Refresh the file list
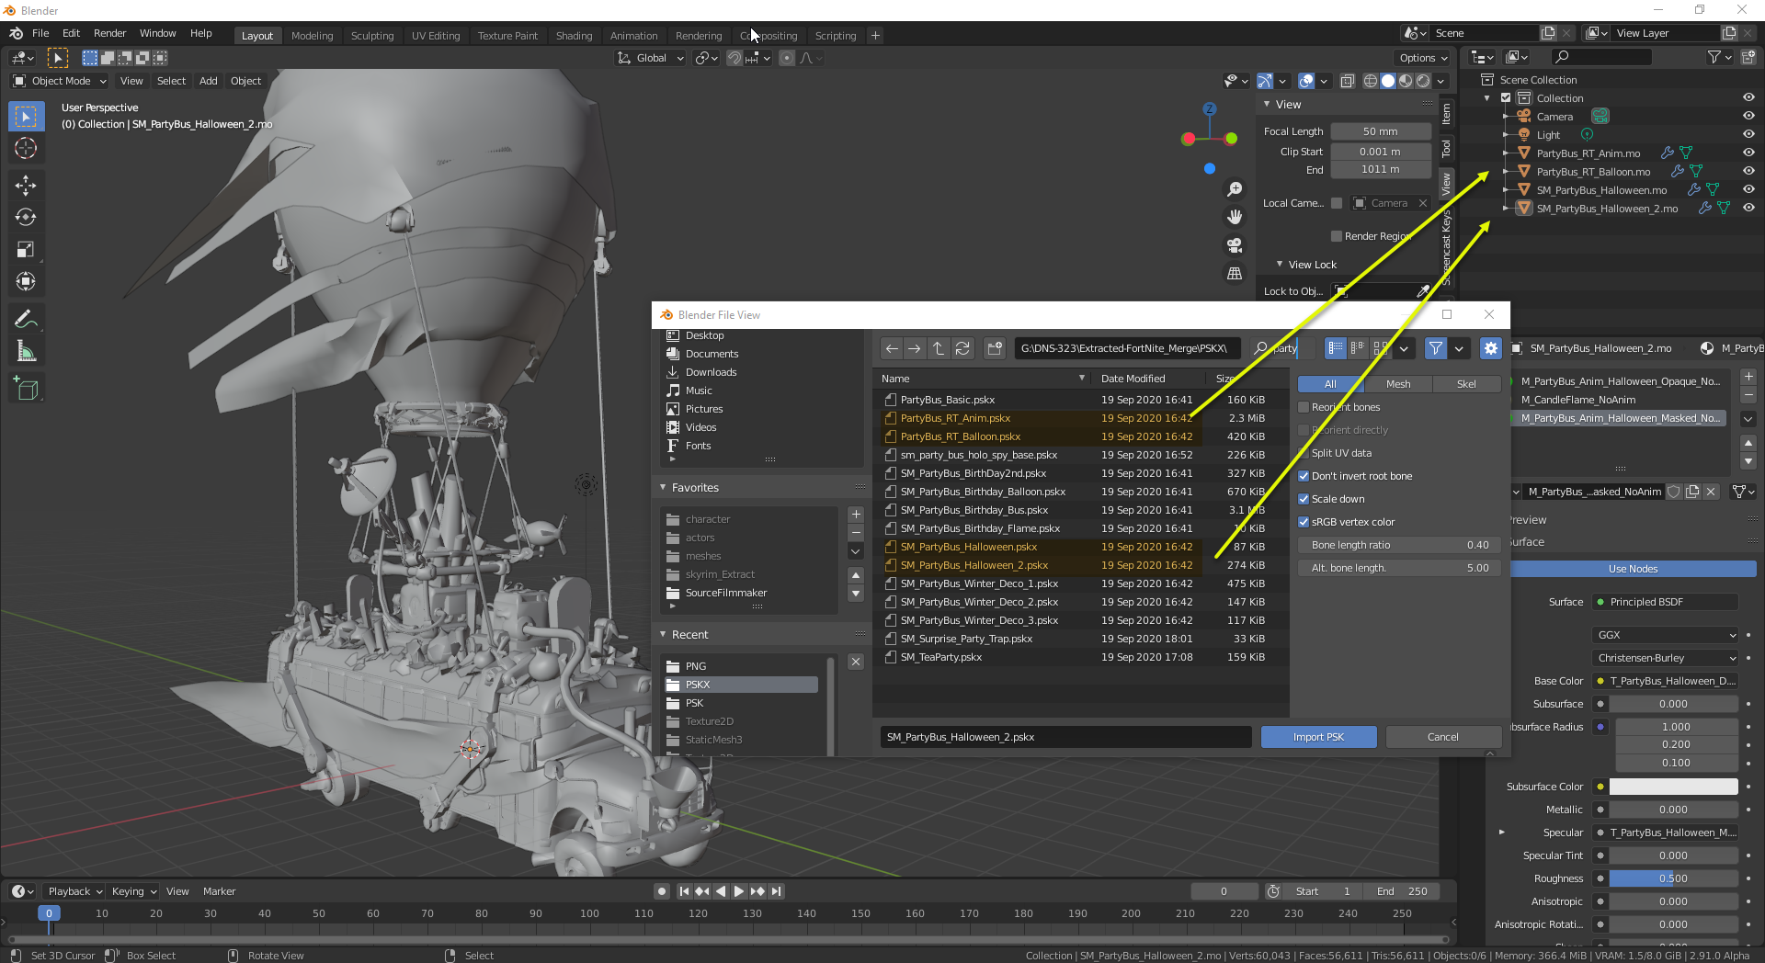Viewport: 1765px width, 963px height. 962,348
